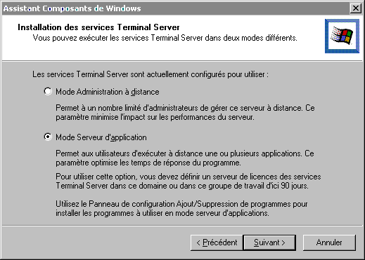Select the Mode Serveur d'application radio button
365x260 pixels.
click(48, 137)
